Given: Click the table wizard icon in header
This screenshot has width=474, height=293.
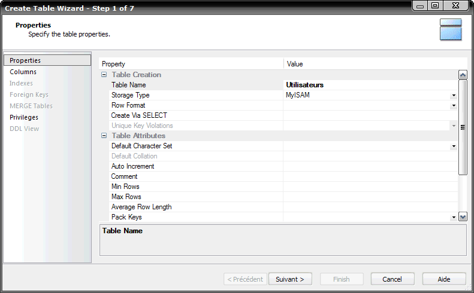Looking at the screenshot, I should pos(450,30).
